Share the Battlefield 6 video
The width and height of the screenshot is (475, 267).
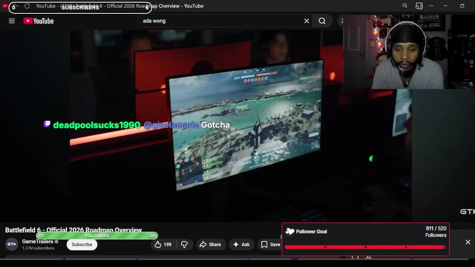click(x=210, y=244)
